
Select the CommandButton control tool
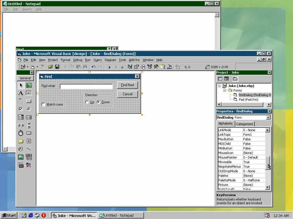[29, 101]
